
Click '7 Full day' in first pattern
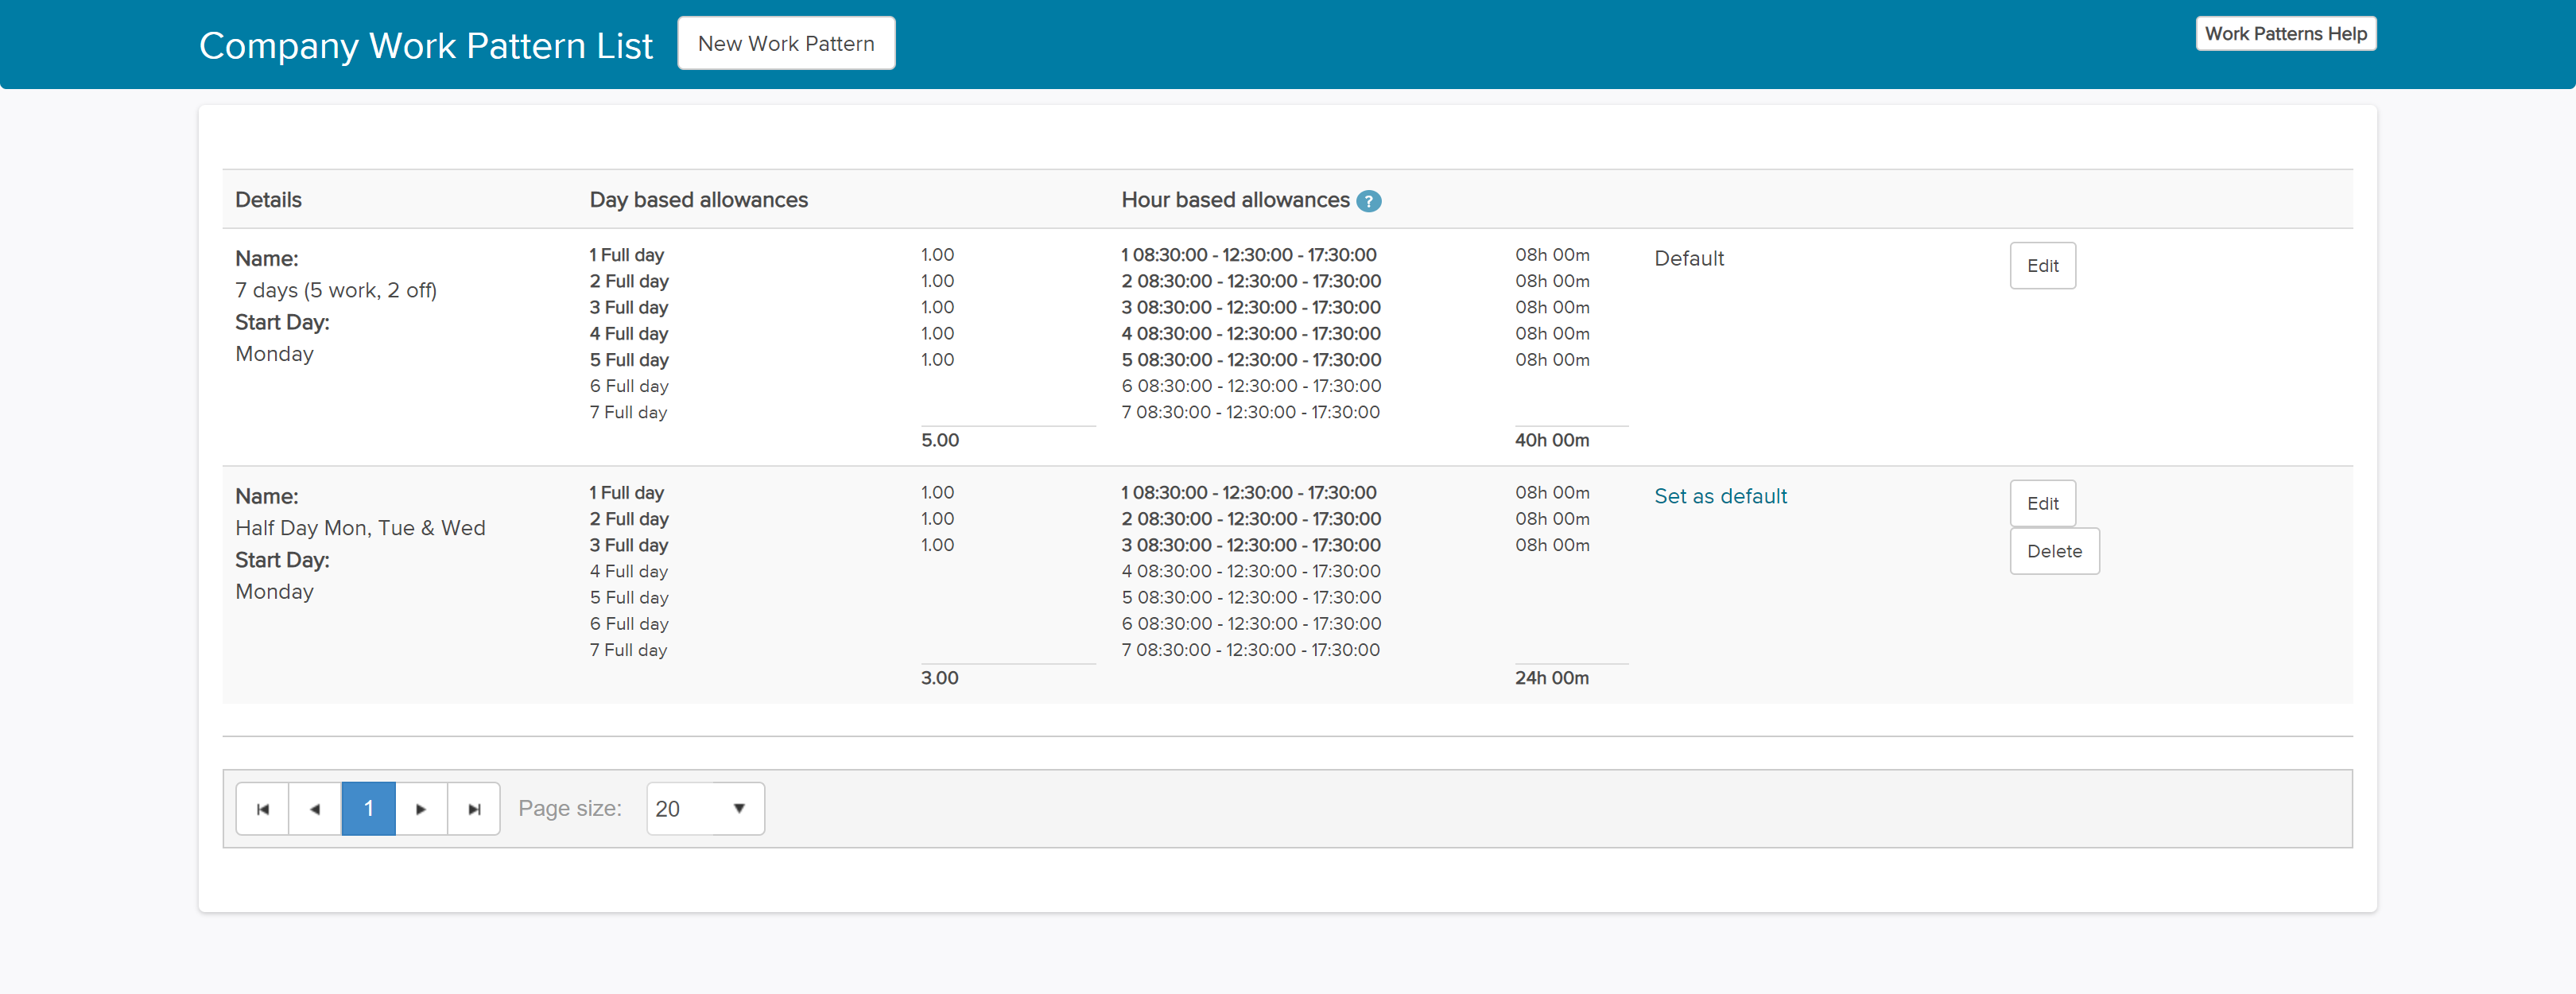tap(628, 412)
